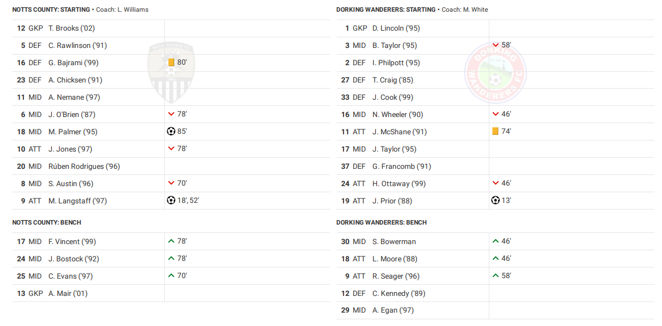This screenshot has height=326, width=662.
Task: Click the substituted-on arrow for F. Vincent
Action: click(x=172, y=241)
